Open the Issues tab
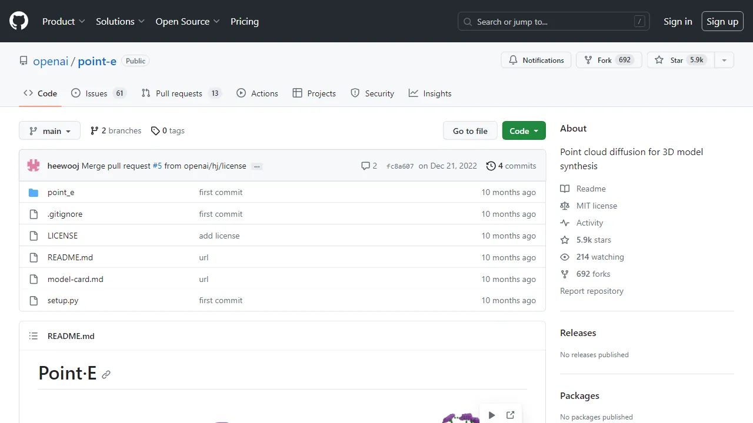753x423 pixels. (x=98, y=93)
